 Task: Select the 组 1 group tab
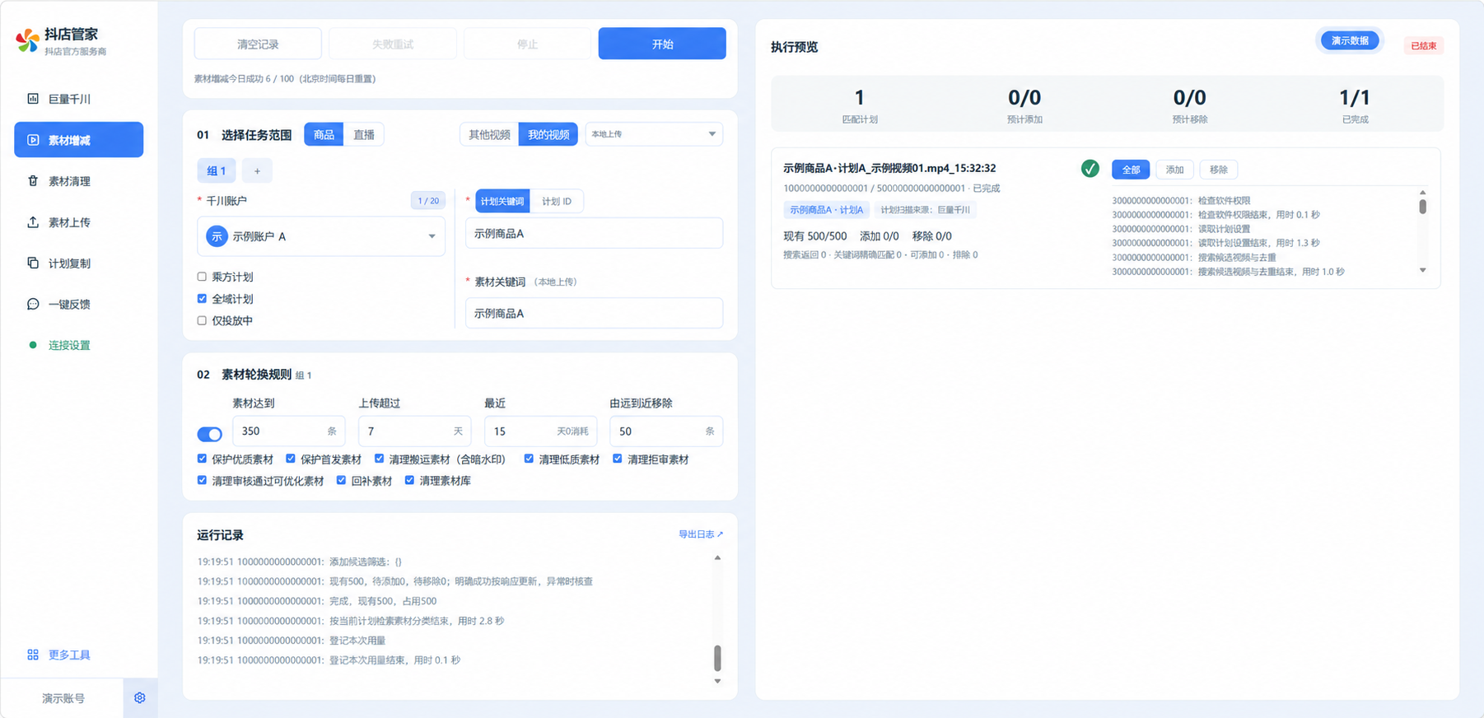coord(217,170)
